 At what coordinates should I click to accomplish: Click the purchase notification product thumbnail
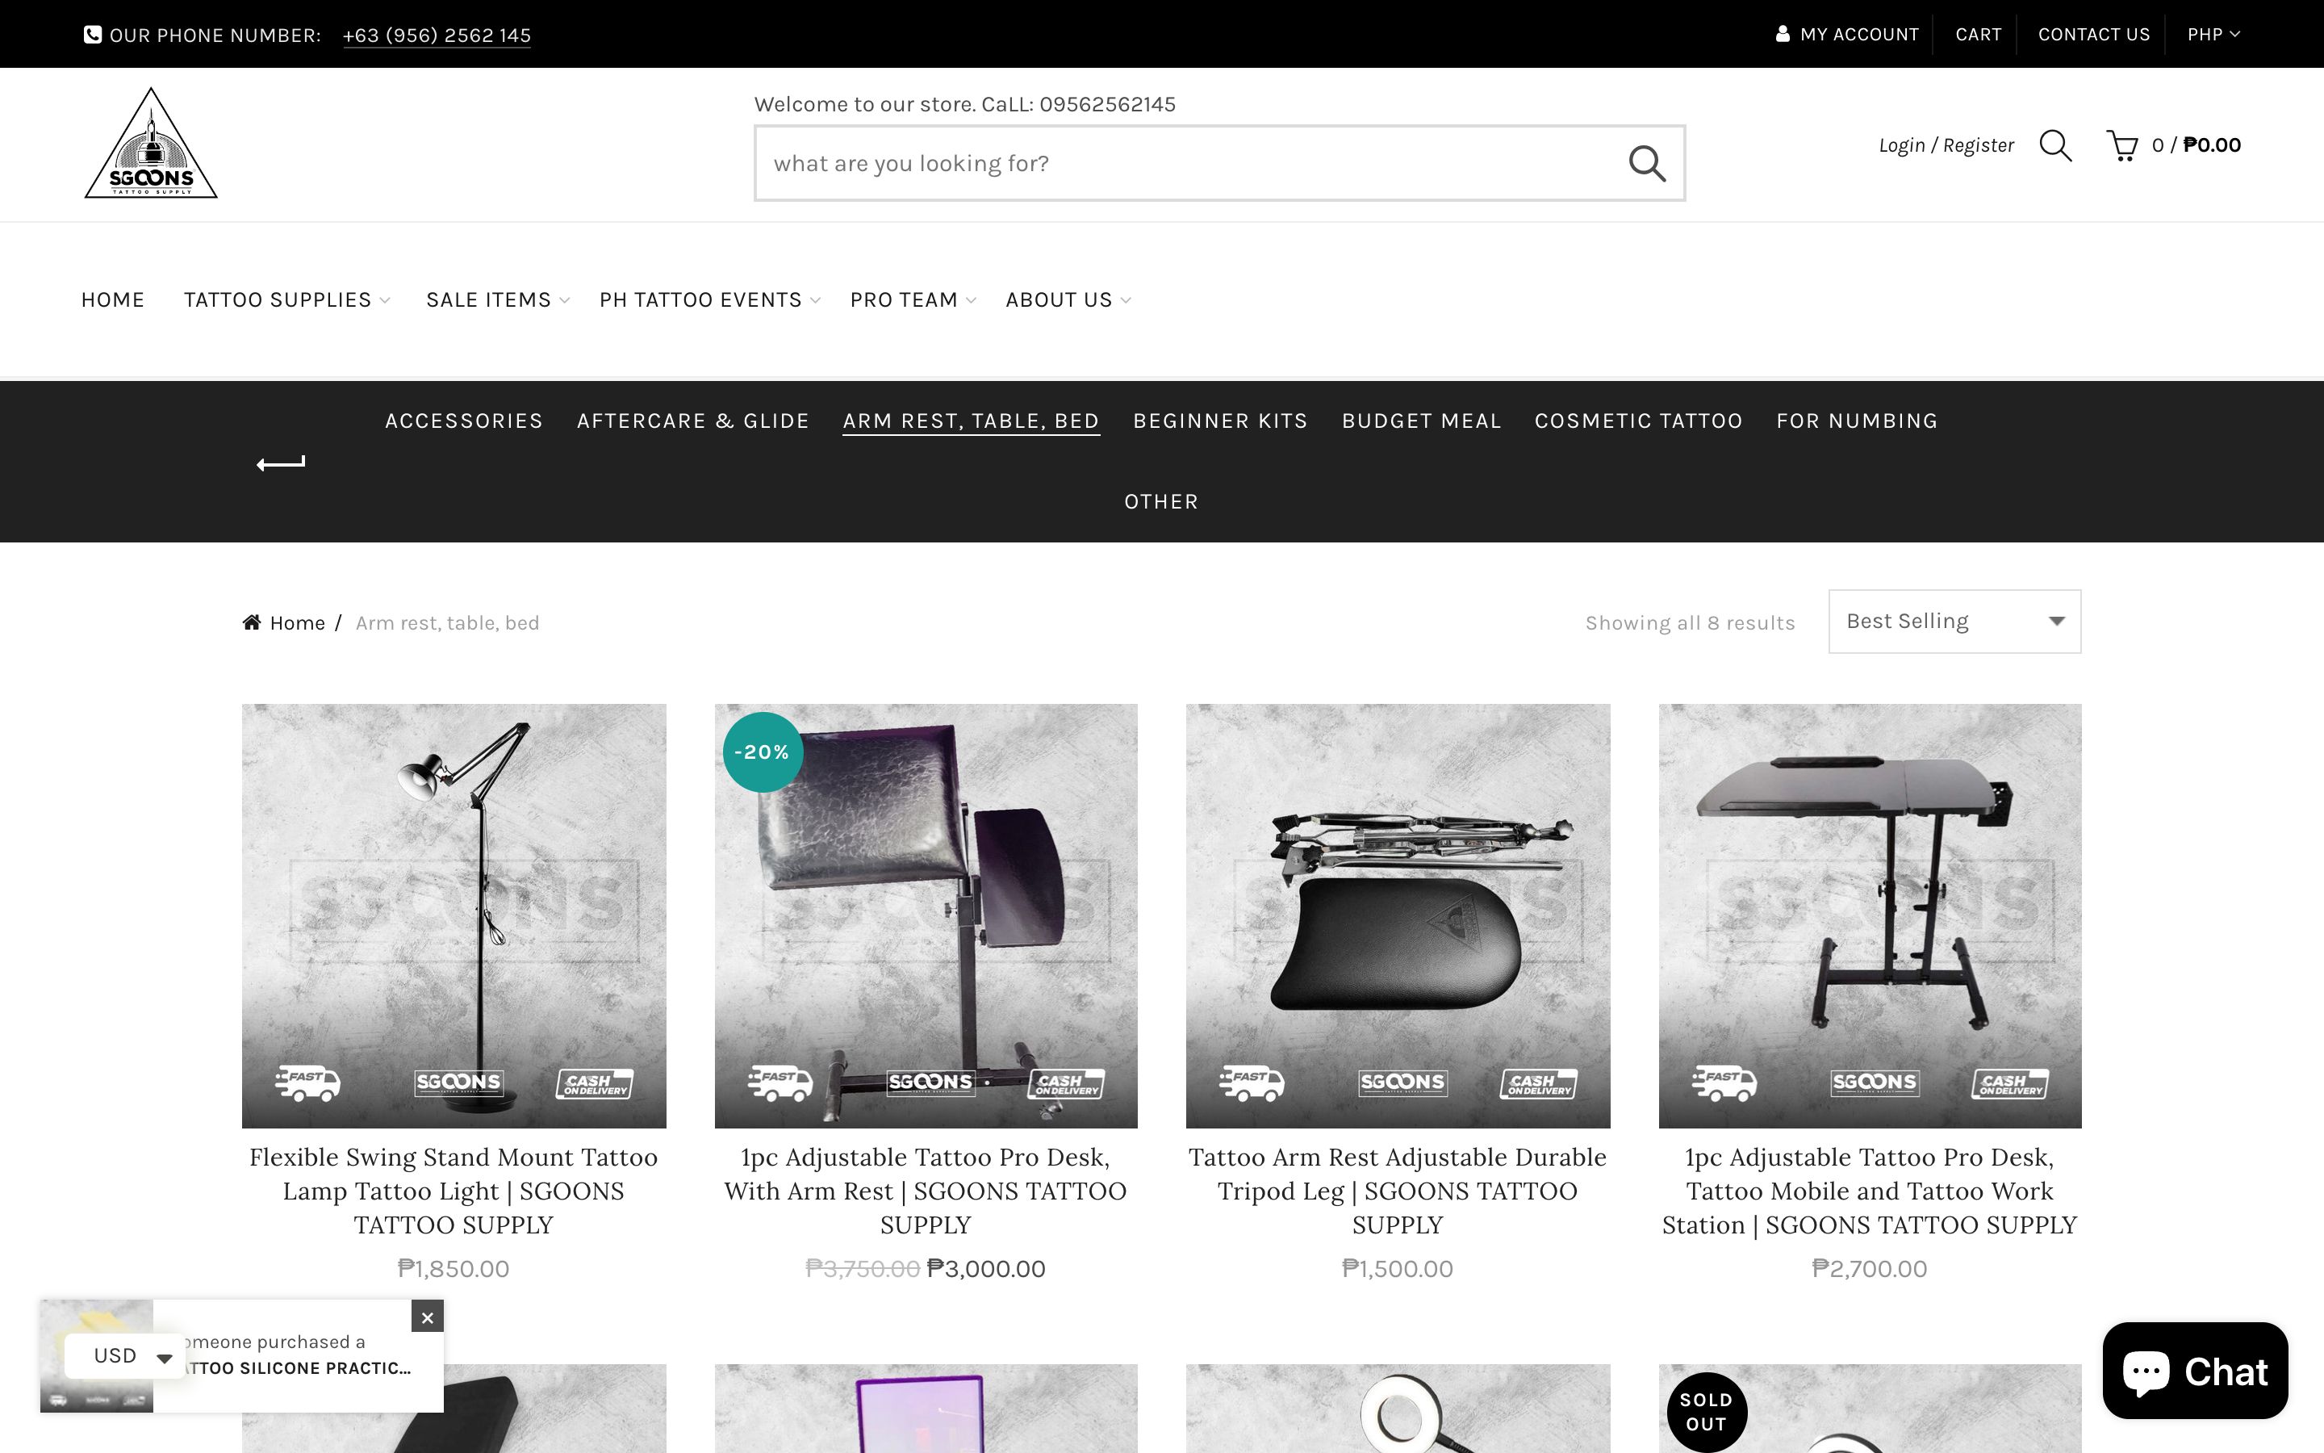tap(96, 1355)
